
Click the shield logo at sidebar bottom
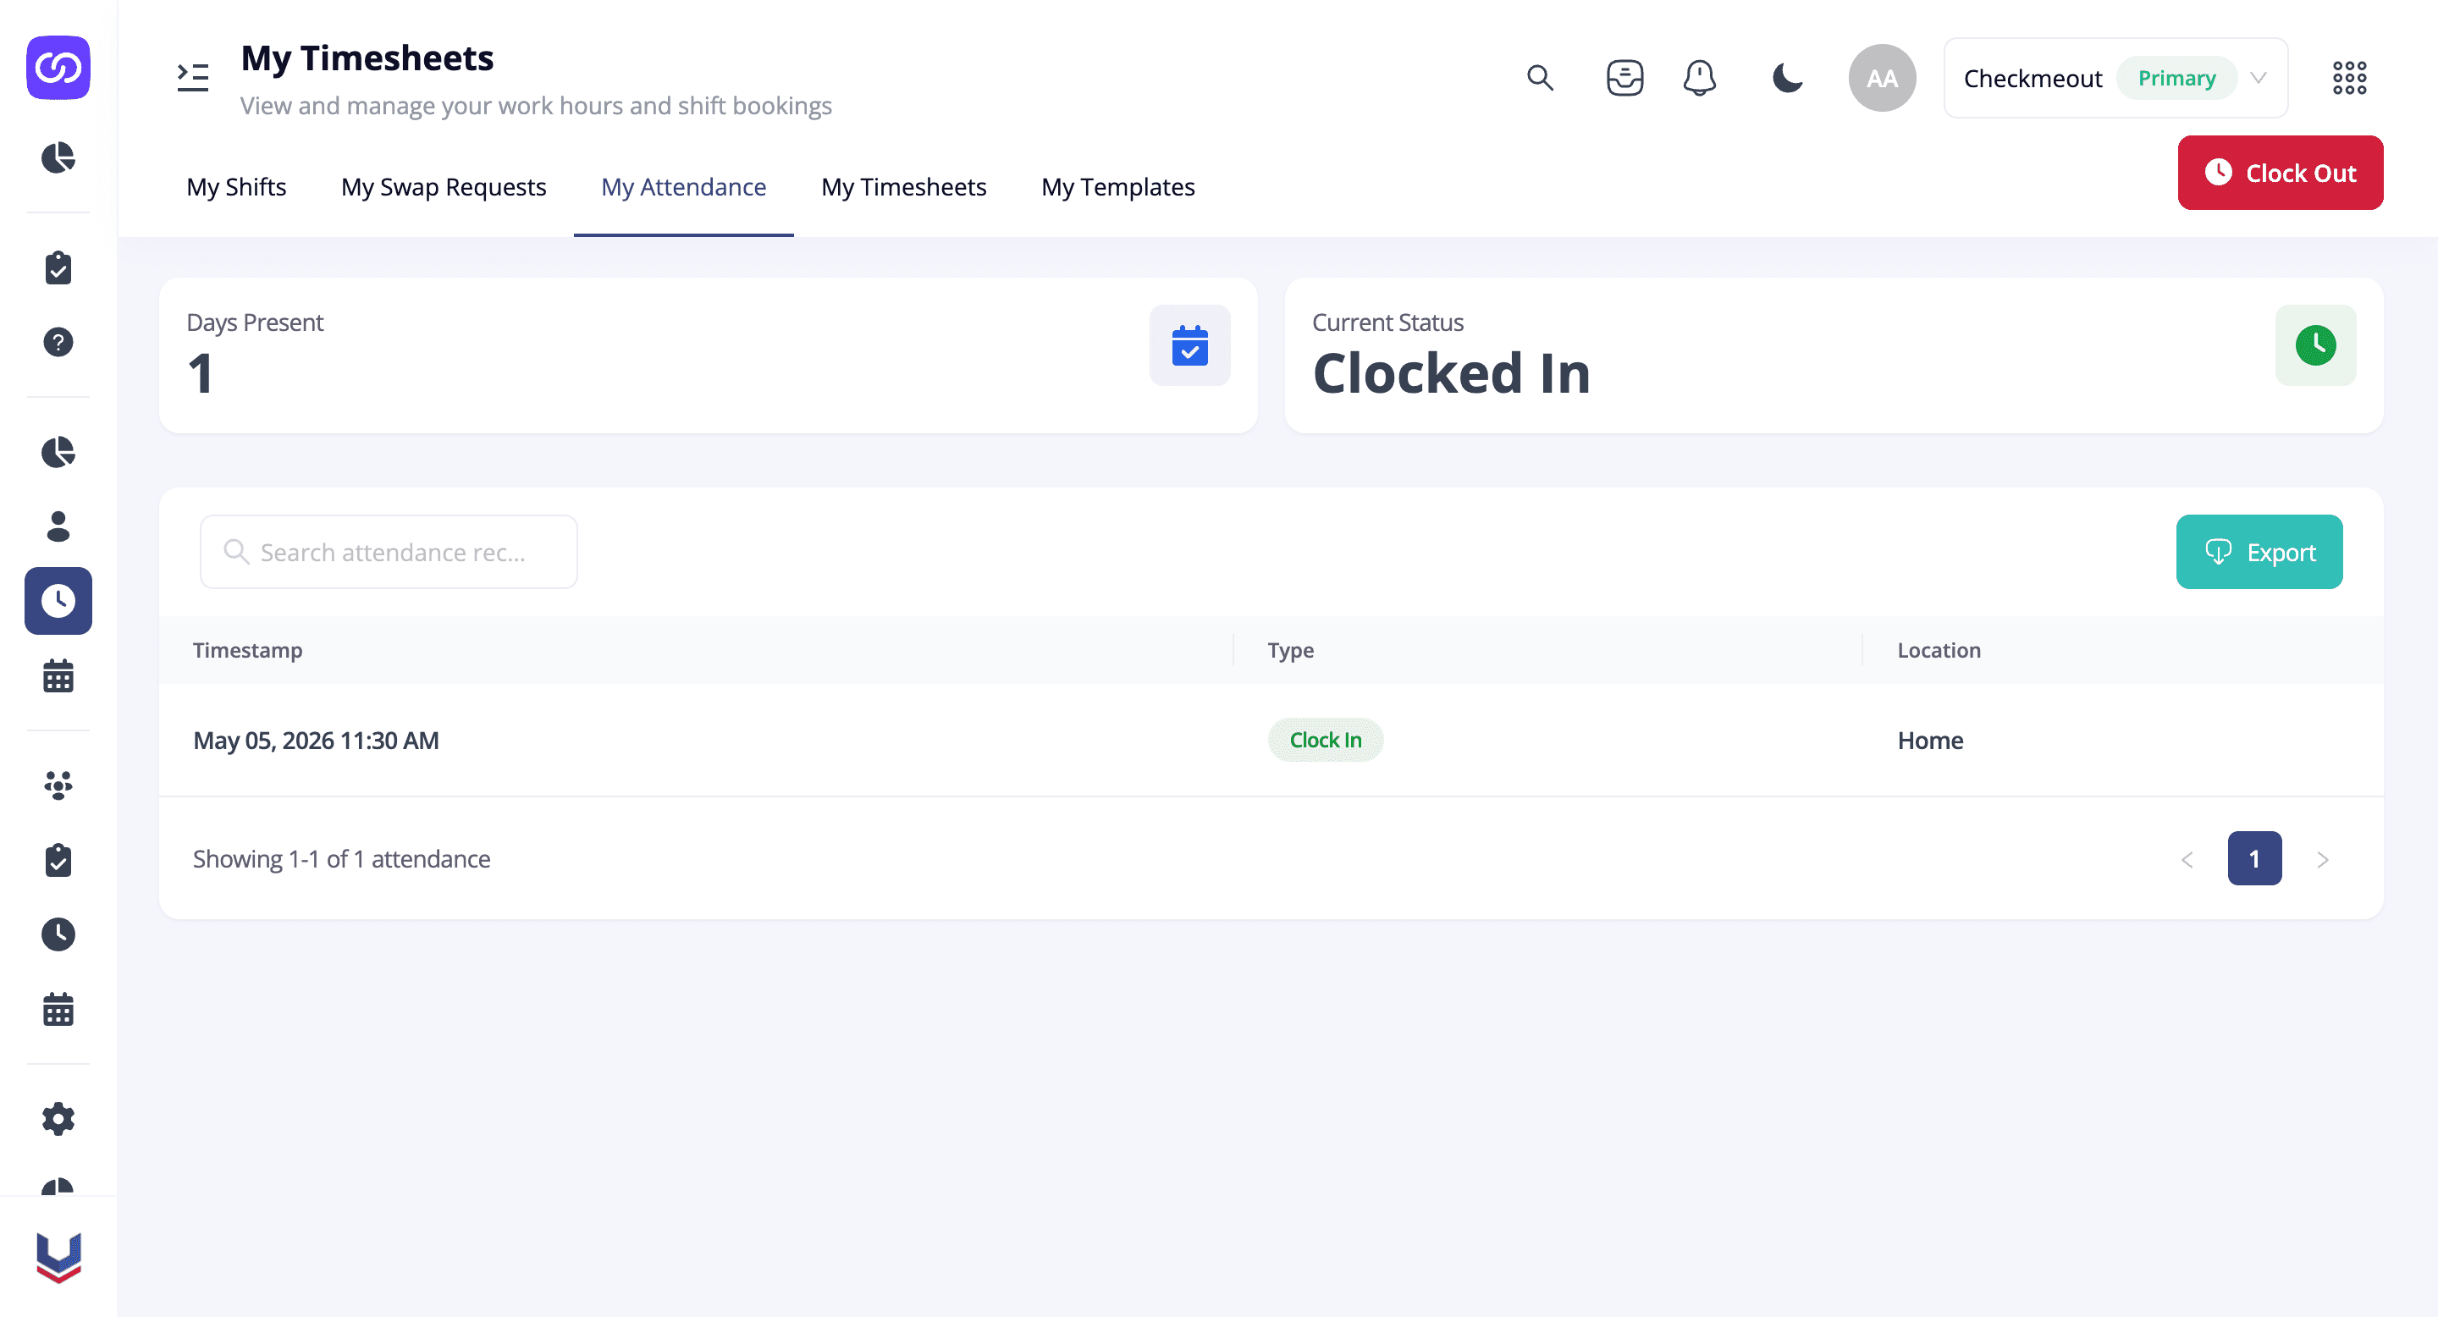(x=58, y=1258)
